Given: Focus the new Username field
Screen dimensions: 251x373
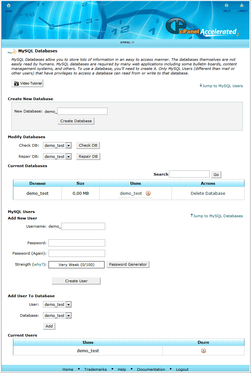Looking at the screenshot, I should 83,226.
